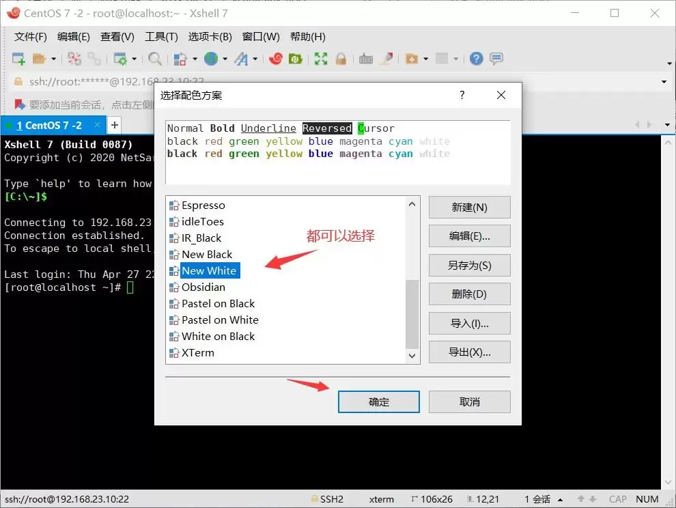Click the Disconnect toolbar icon

pos(74,59)
